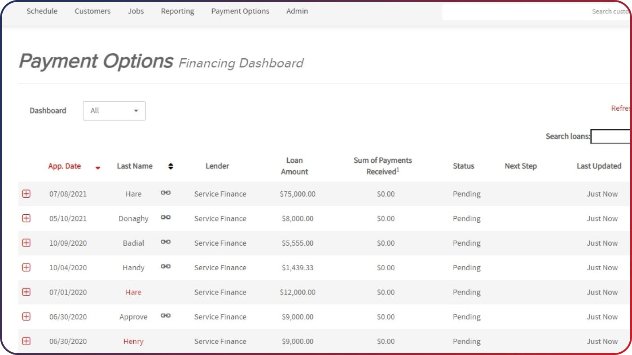
Task: Expand the 07/08/2021 Hare loan row
Action: coord(26,194)
